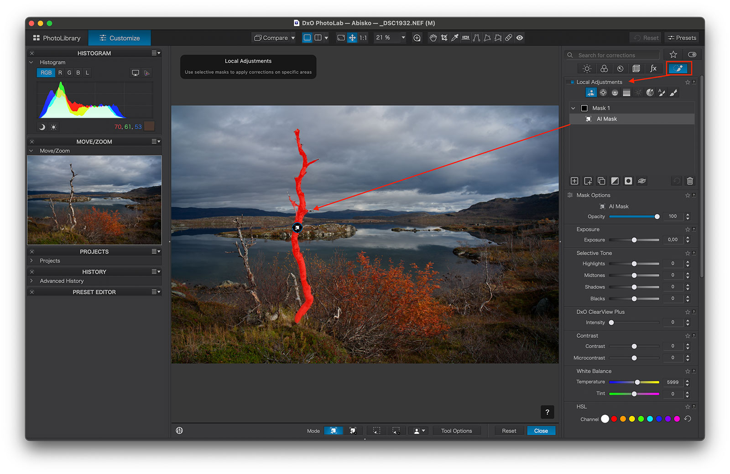The width and height of the screenshot is (730, 474).
Task: Choose the Auto Brush tool icon
Action: (x=662, y=93)
